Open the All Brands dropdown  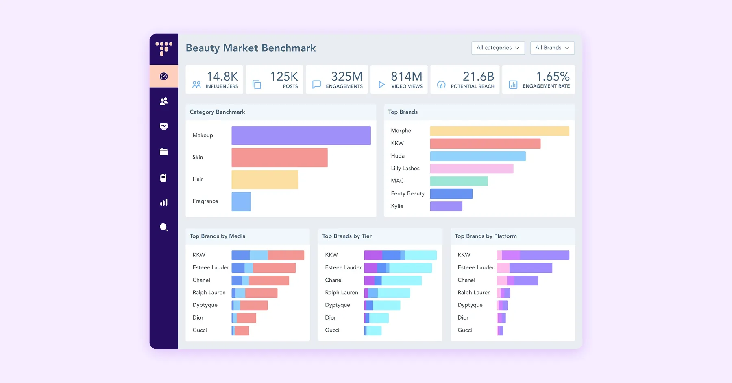point(553,48)
